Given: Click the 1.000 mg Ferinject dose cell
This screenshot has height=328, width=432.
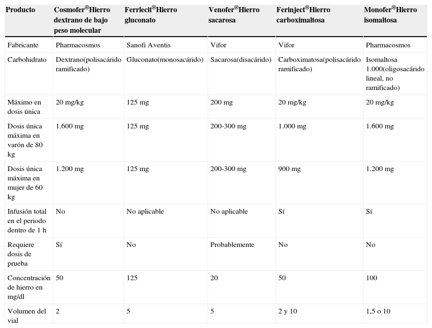Looking at the screenshot, I should pos(292,127).
